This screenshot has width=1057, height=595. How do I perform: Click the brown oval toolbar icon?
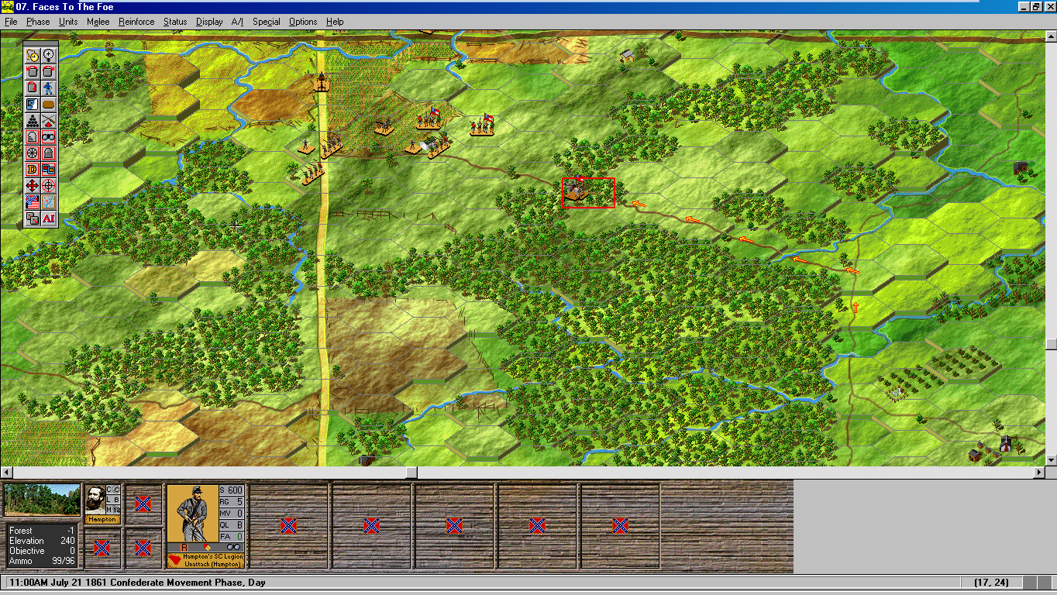[48, 104]
